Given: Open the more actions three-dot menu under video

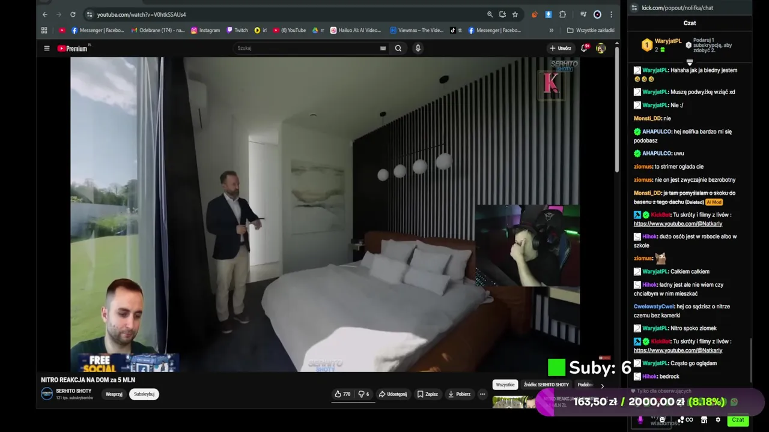Looking at the screenshot, I should coord(482,394).
